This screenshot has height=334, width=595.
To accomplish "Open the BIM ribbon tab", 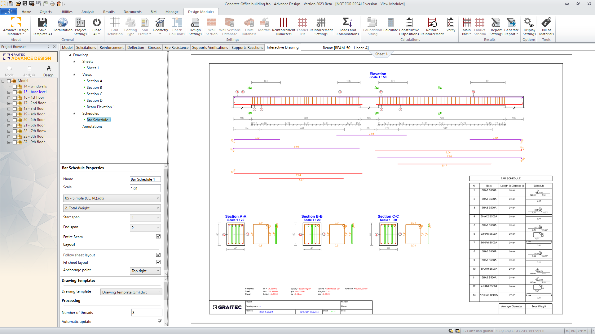I will pos(153,12).
